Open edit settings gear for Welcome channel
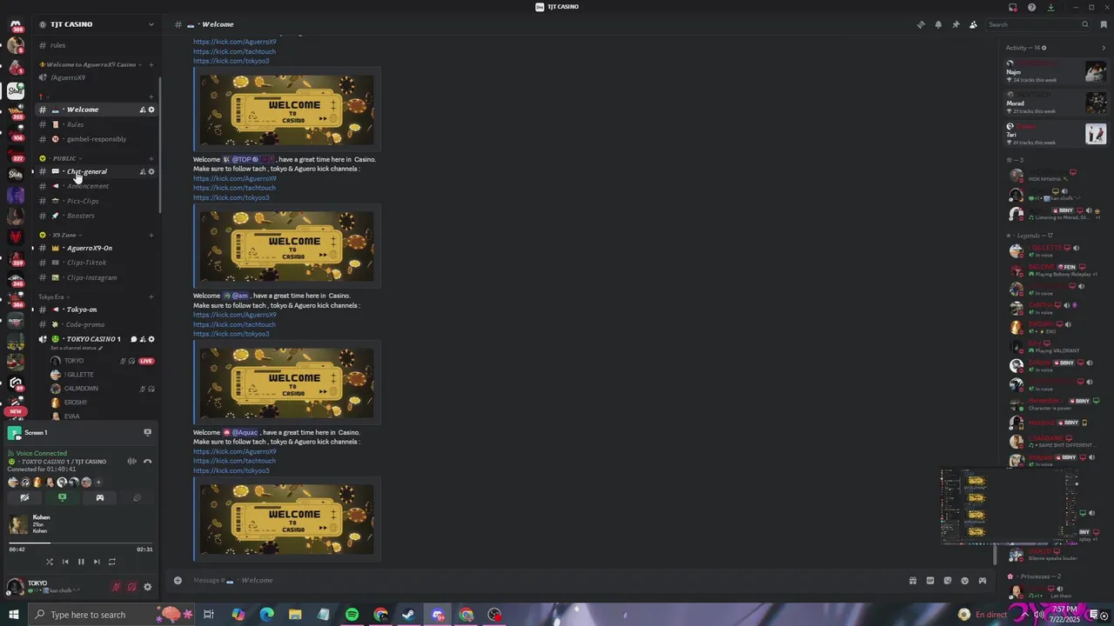 (x=151, y=110)
